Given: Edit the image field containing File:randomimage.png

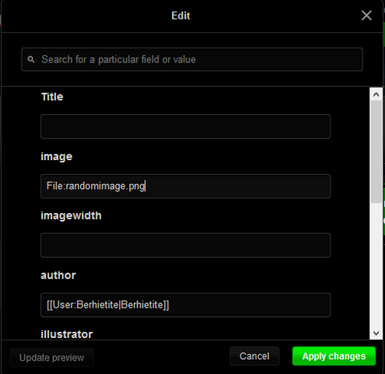Looking at the screenshot, I should coord(185,186).
